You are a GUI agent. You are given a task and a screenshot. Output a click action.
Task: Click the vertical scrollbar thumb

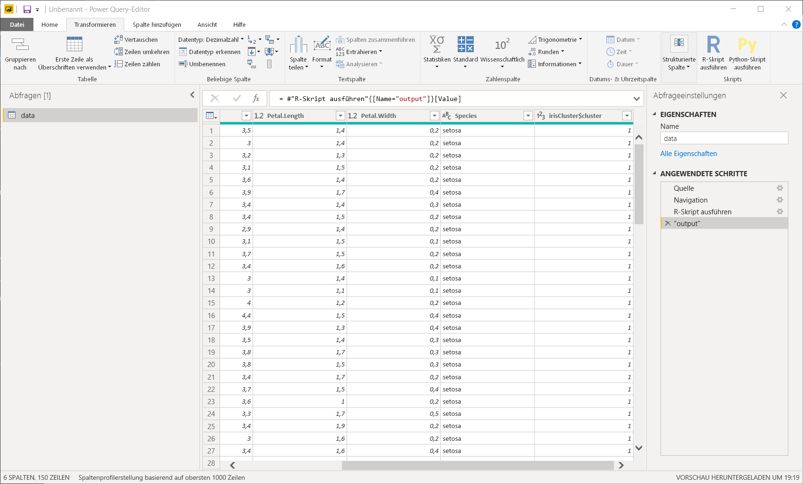[x=639, y=184]
